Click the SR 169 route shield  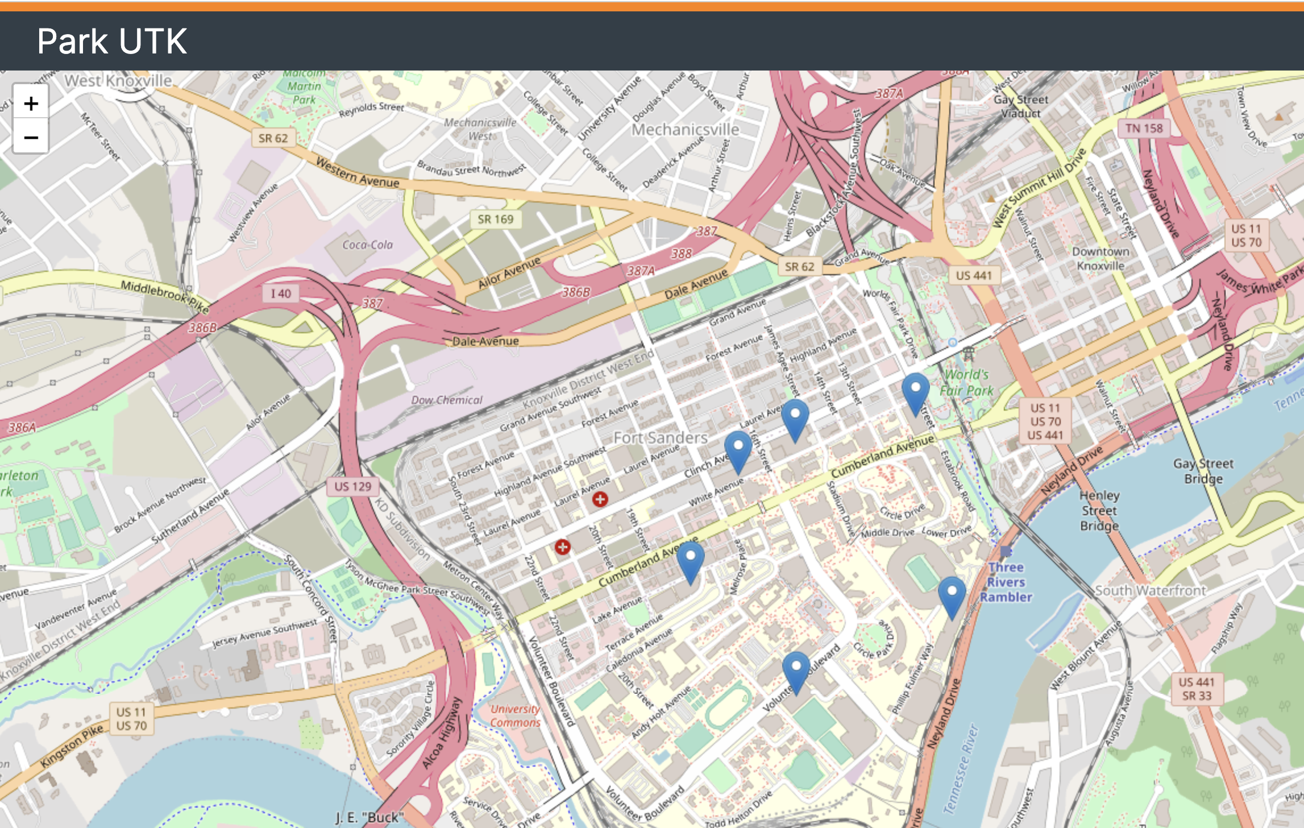[x=495, y=219]
